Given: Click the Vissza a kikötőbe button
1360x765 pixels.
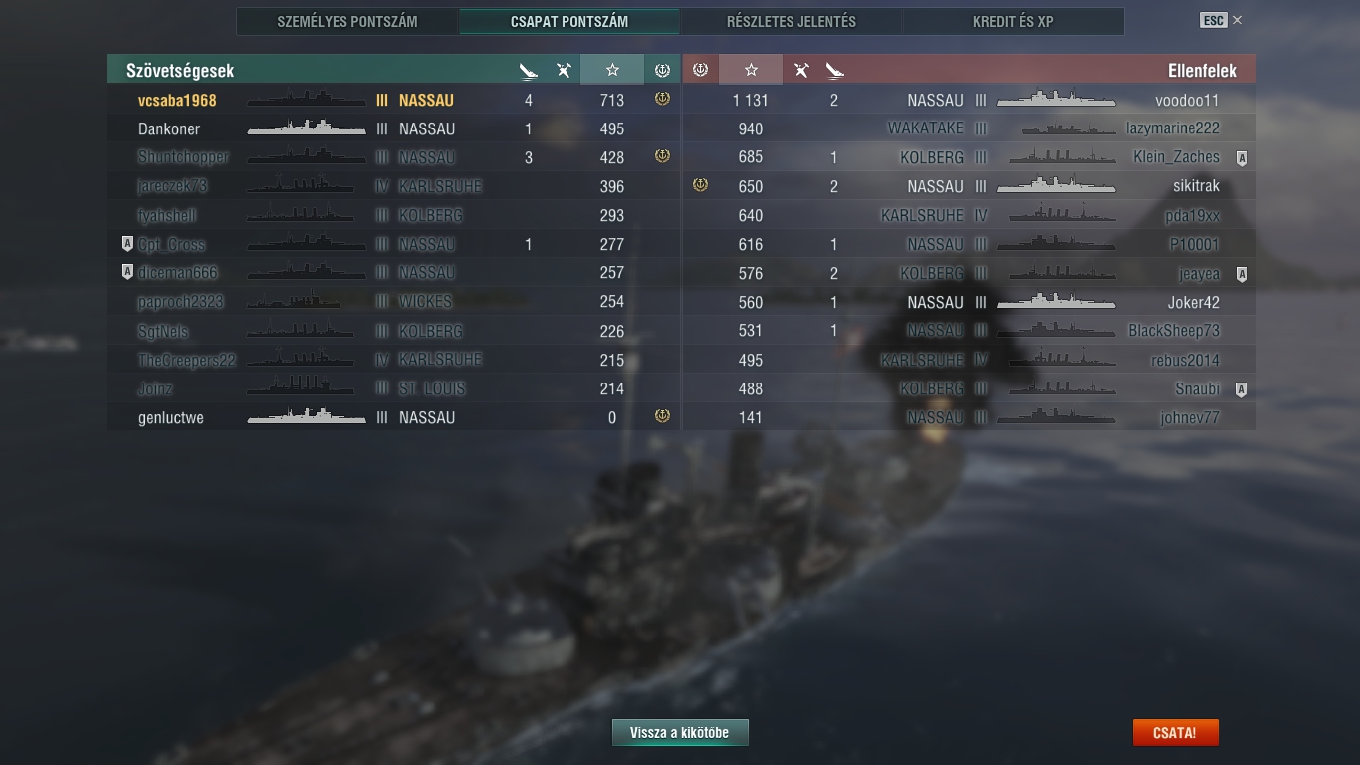Looking at the screenshot, I should pos(680,732).
